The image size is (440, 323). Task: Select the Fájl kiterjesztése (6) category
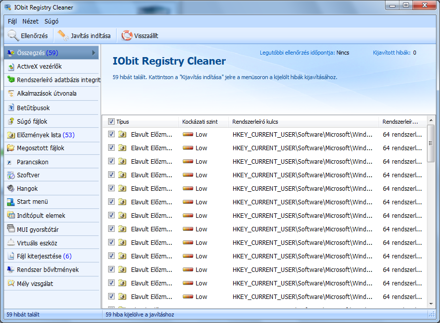pos(52,256)
